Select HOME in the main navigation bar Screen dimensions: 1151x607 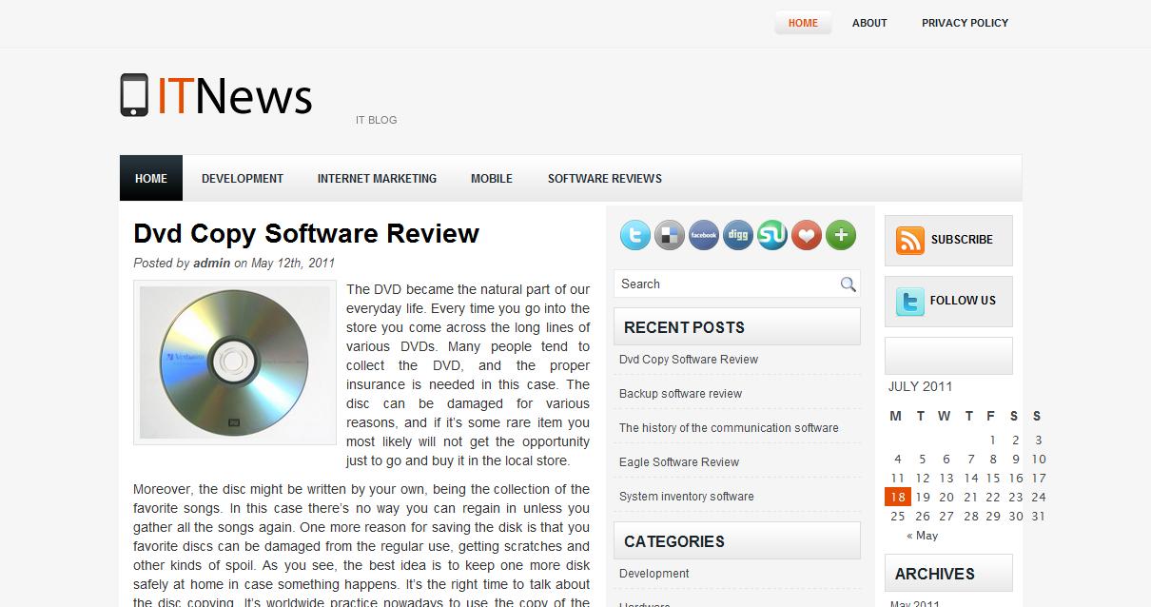tap(151, 178)
